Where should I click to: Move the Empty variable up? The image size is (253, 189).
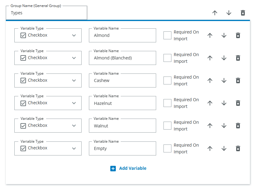[x=210, y=148]
